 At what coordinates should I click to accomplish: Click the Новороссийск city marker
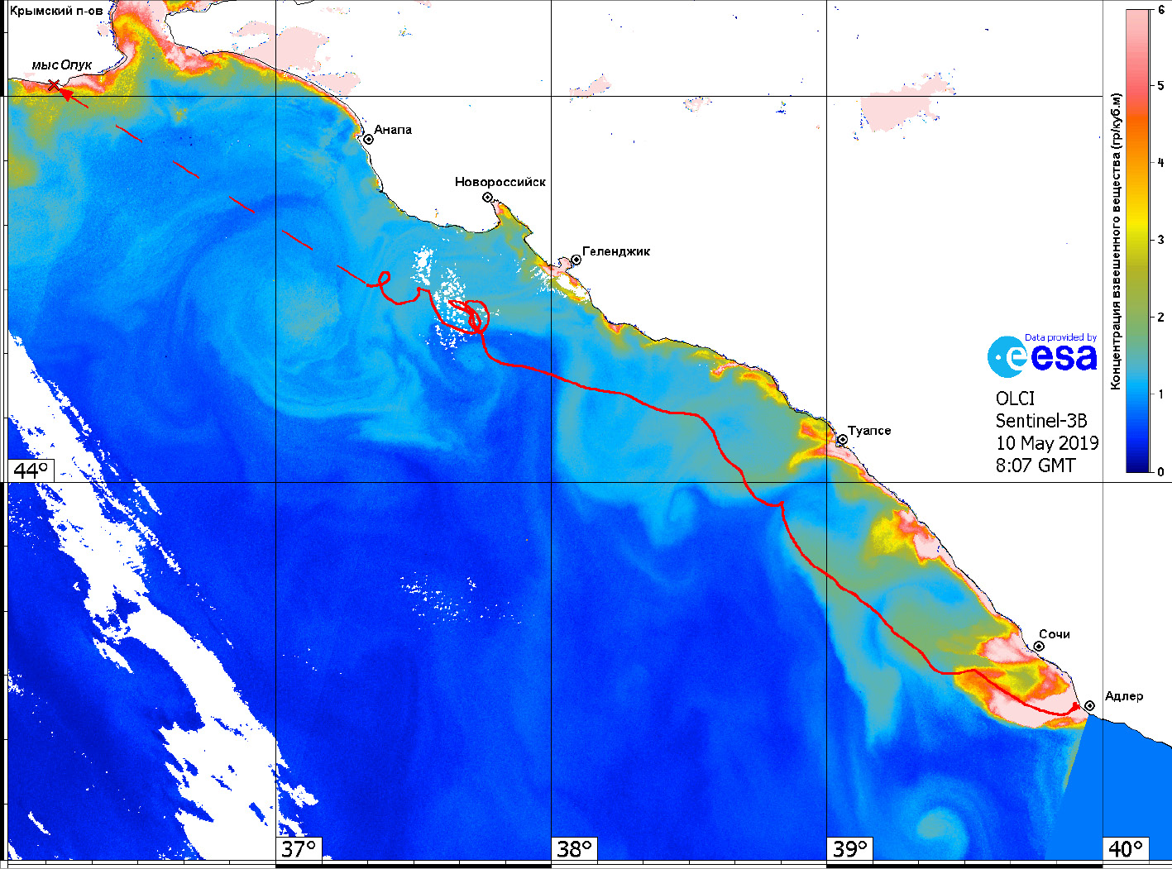point(488,197)
